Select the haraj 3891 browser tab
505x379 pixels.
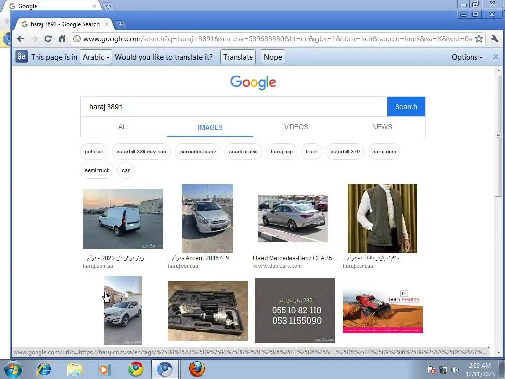65,24
